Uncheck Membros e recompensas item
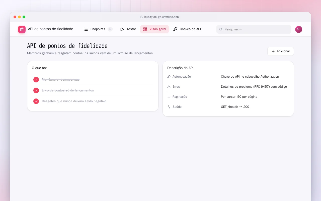321x201 pixels. tap(36, 80)
